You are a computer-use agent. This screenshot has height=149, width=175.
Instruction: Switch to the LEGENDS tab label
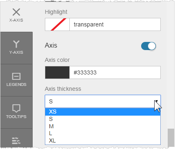click(16, 84)
